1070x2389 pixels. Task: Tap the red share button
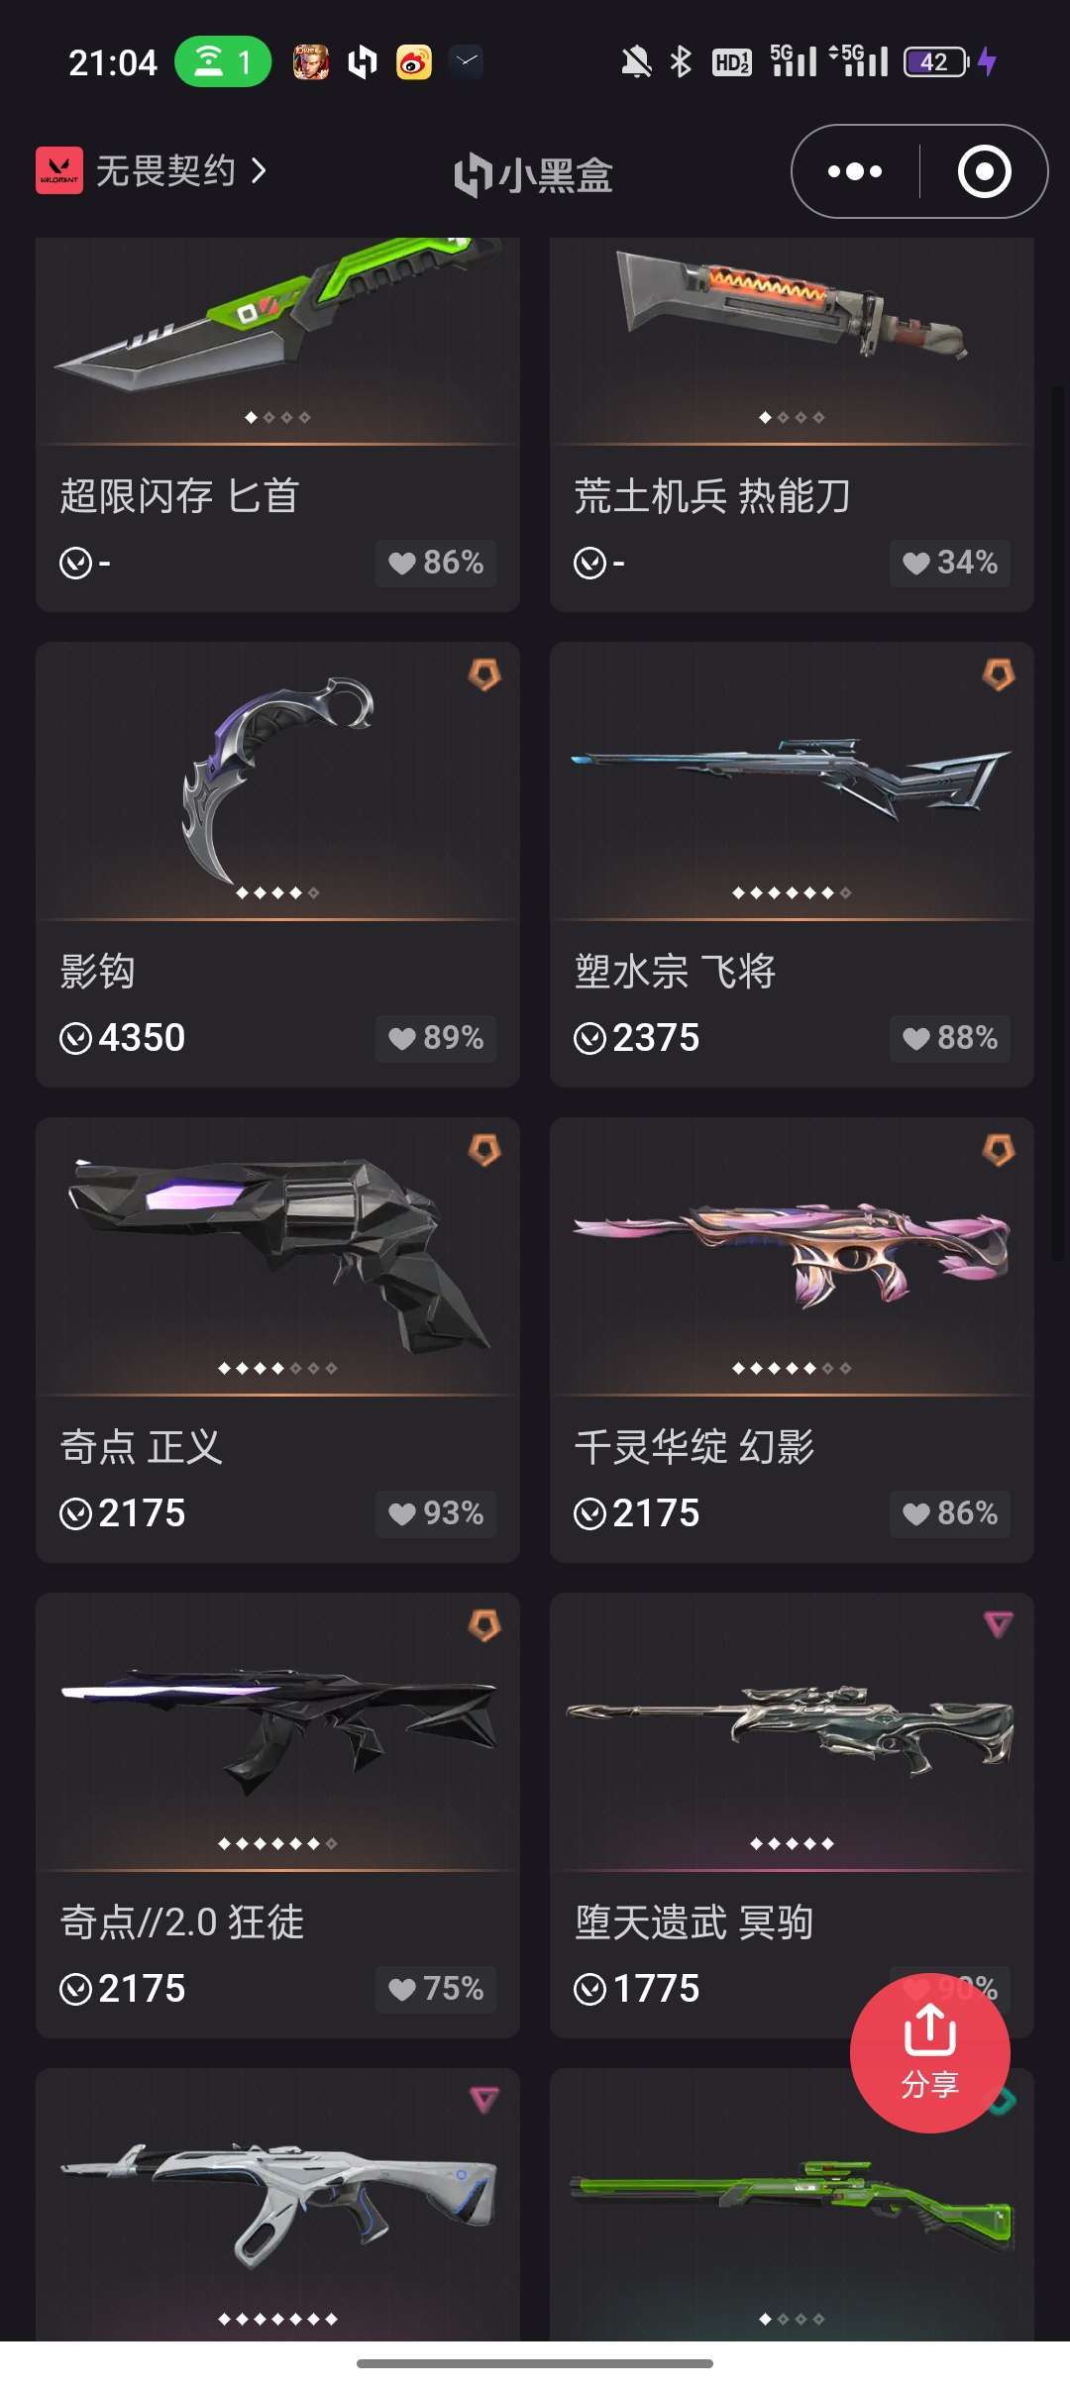click(x=929, y=2053)
